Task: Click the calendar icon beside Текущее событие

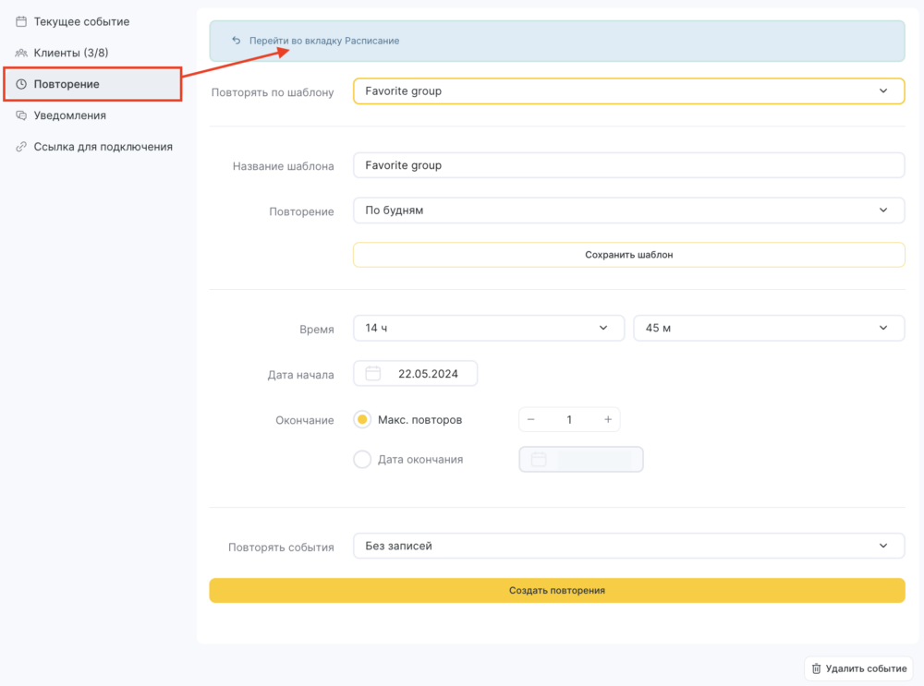Action: tap(21, 22)
